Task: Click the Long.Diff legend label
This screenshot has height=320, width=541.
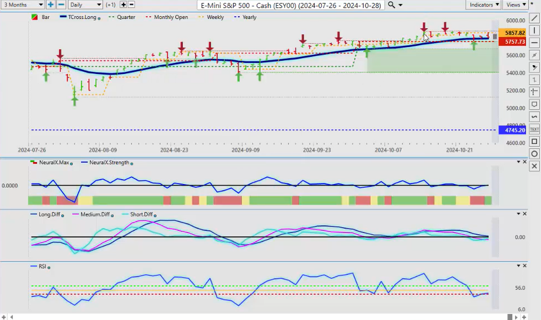Action: 49,214
